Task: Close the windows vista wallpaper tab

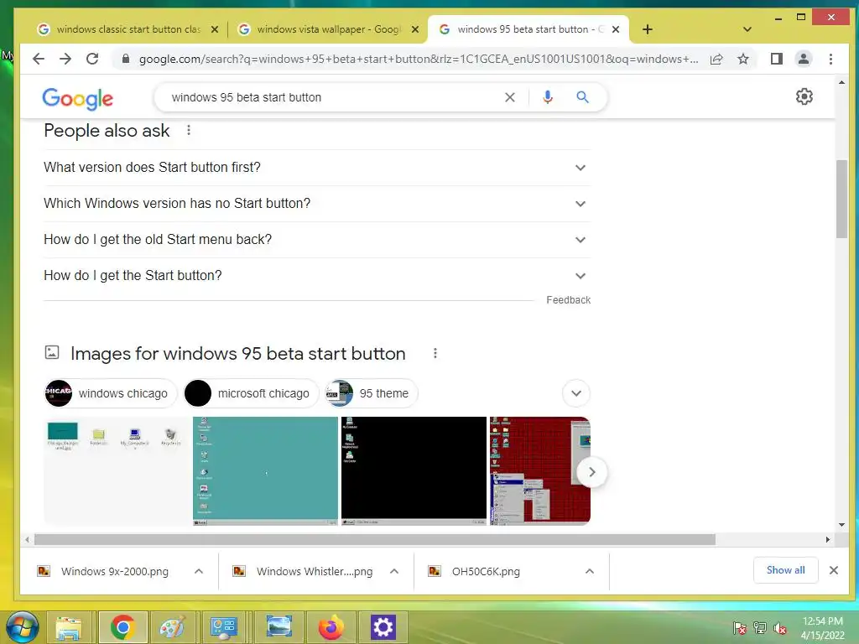Action: pos(415,29)
